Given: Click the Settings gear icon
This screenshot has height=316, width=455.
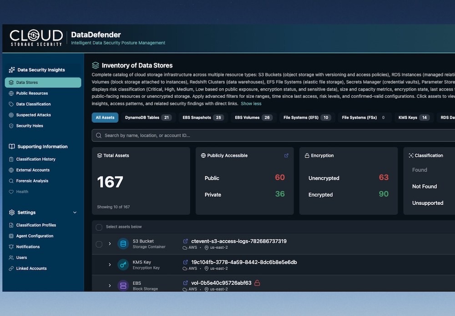Looking at the screenshot, I should pyautogui.click(x=12, y=212).
